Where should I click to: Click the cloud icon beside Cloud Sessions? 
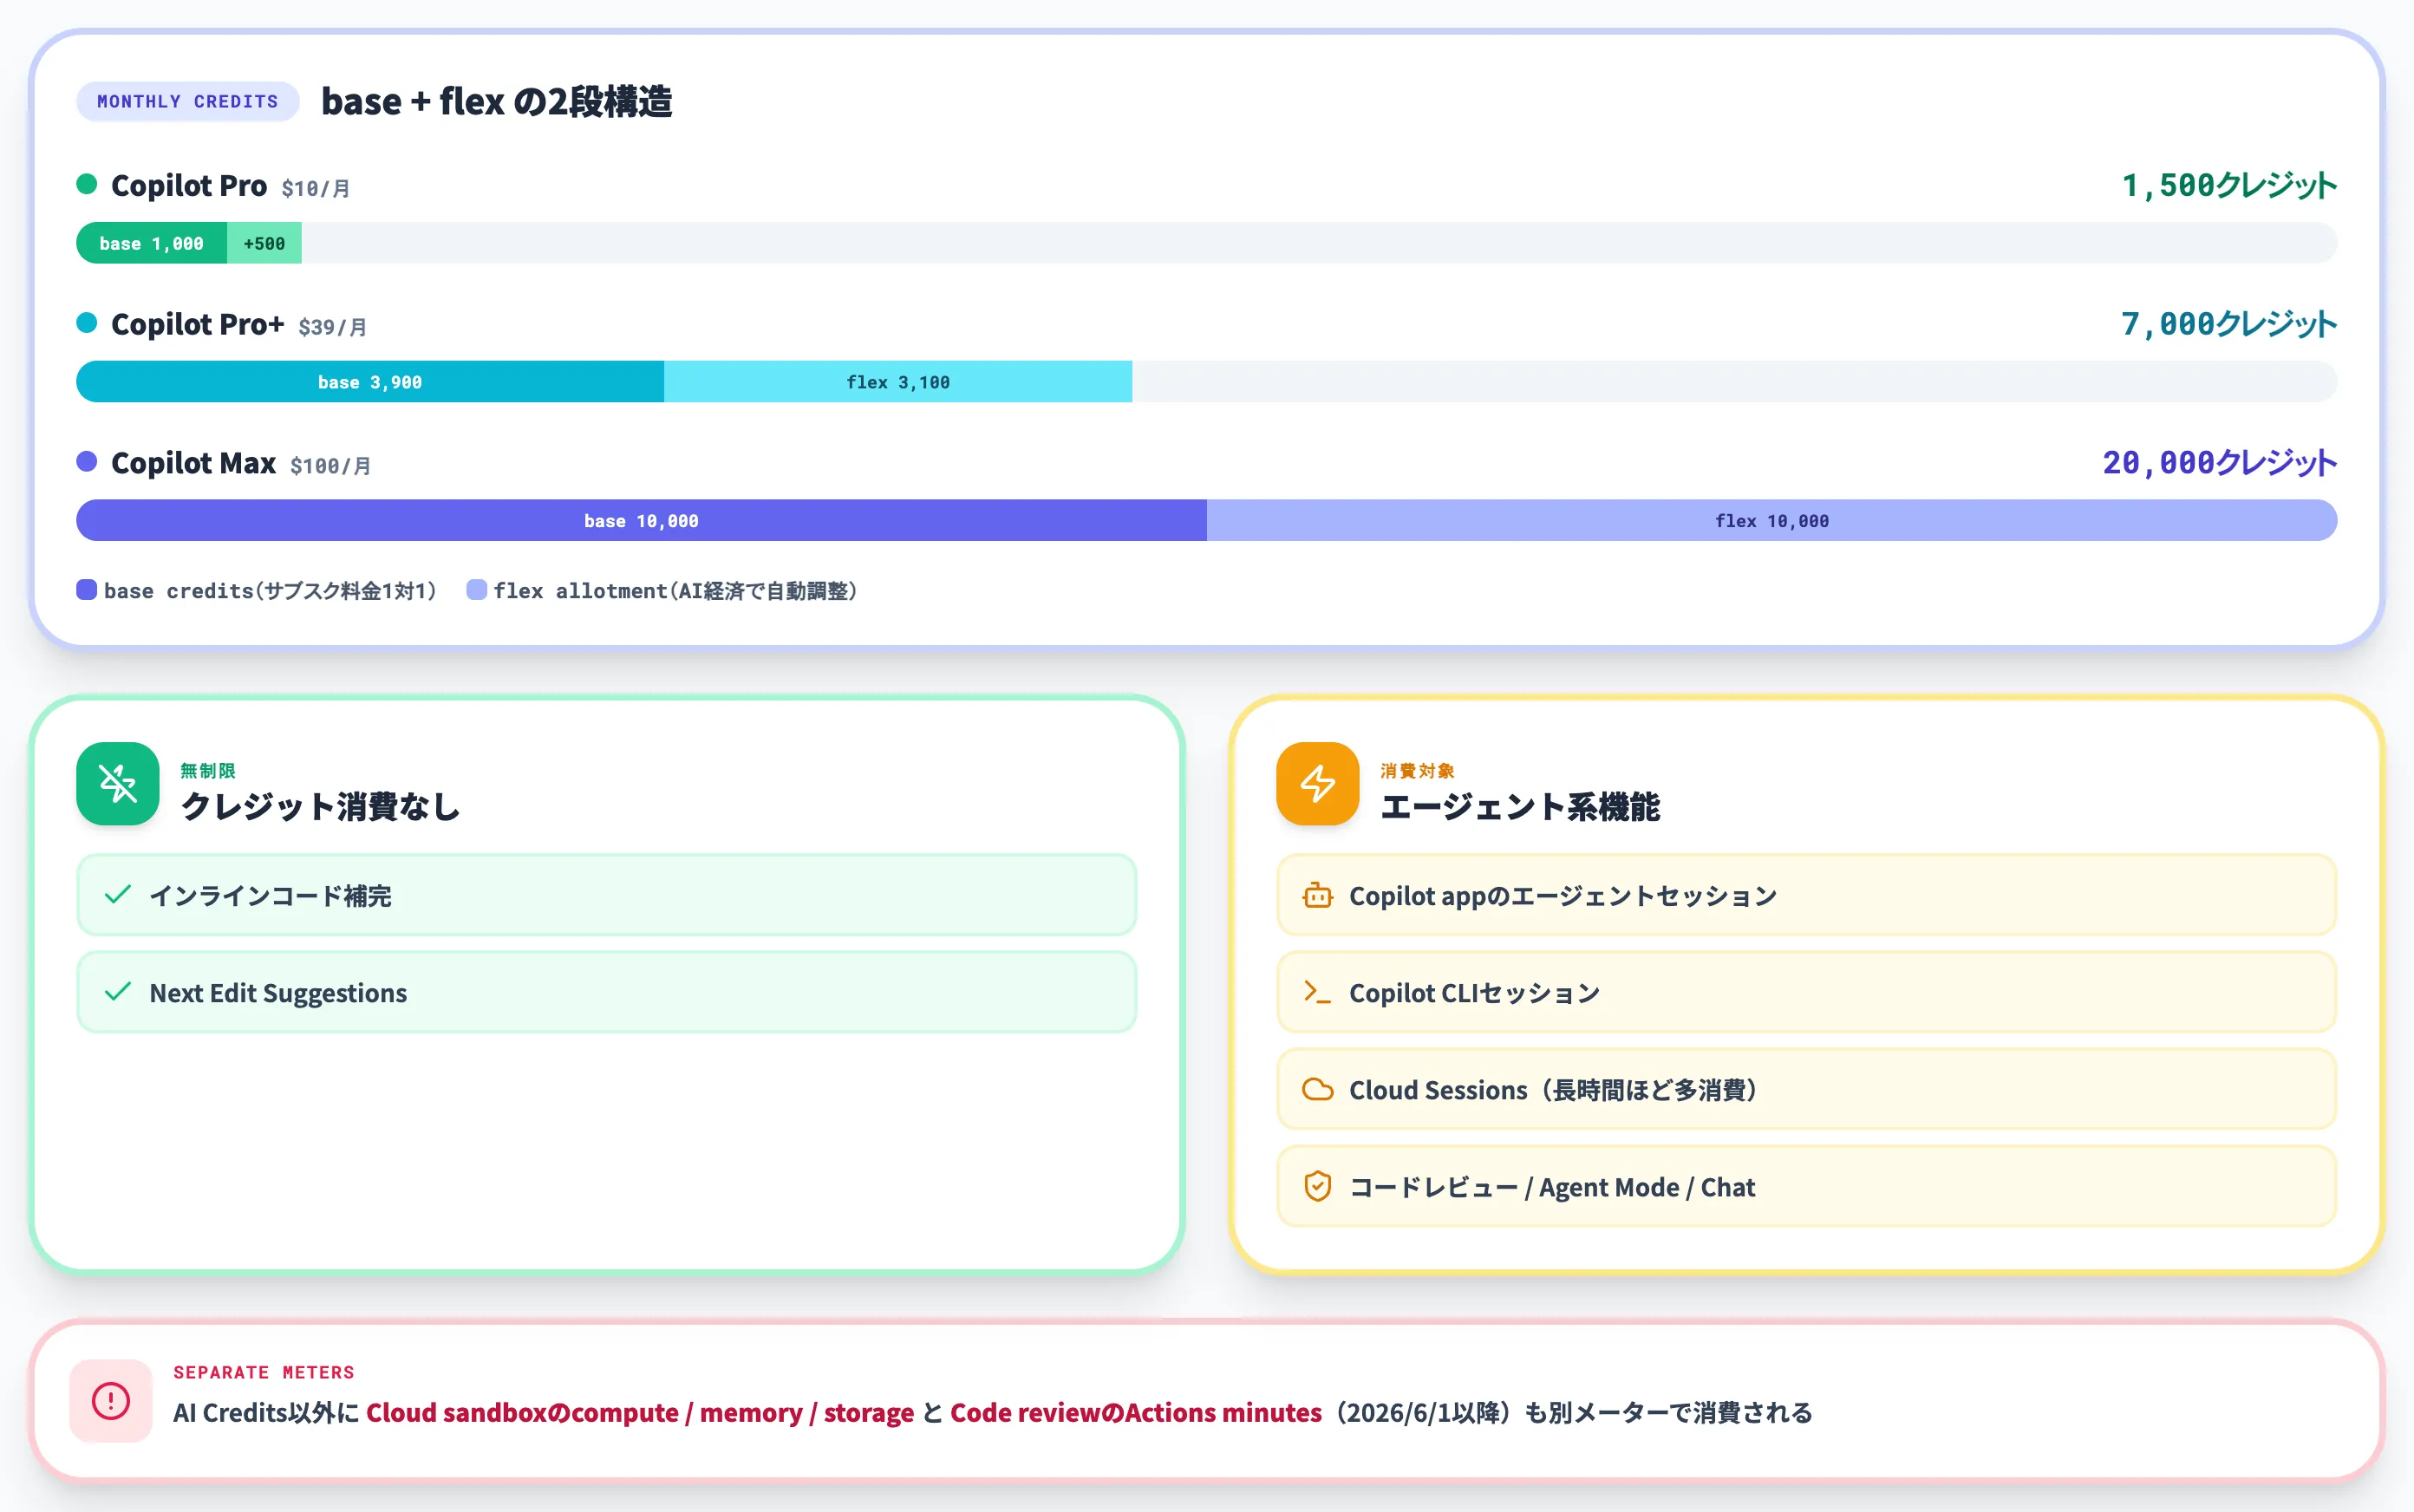pyautogui.click(x=1317, y=1089)
